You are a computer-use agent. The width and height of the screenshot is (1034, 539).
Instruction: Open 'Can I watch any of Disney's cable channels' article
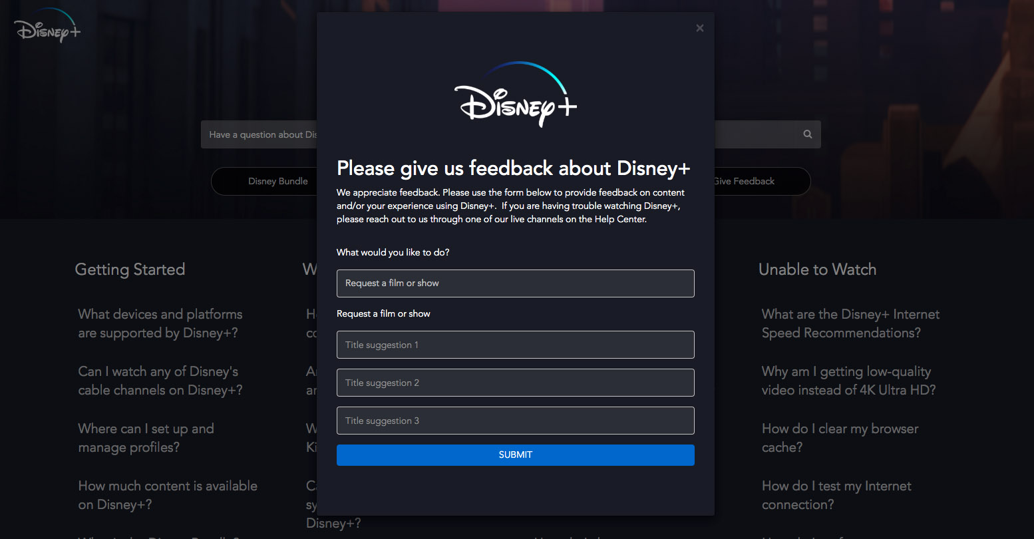point(160,381)
